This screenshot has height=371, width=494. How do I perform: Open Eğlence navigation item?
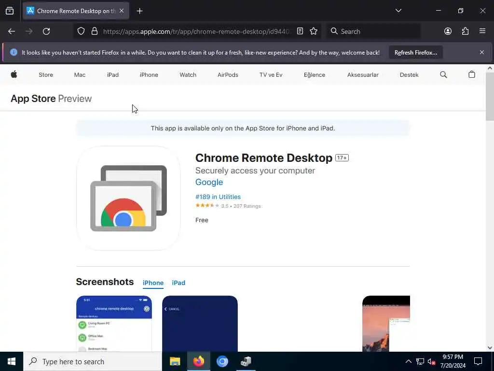pyautogui.click(x=315, y=75)
